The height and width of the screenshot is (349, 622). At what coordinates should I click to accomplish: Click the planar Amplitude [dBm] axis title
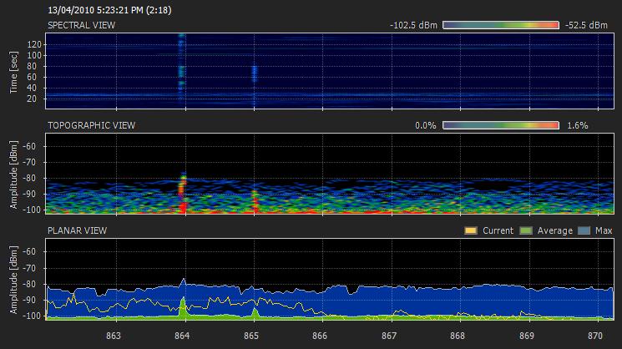tap(14, 280)
